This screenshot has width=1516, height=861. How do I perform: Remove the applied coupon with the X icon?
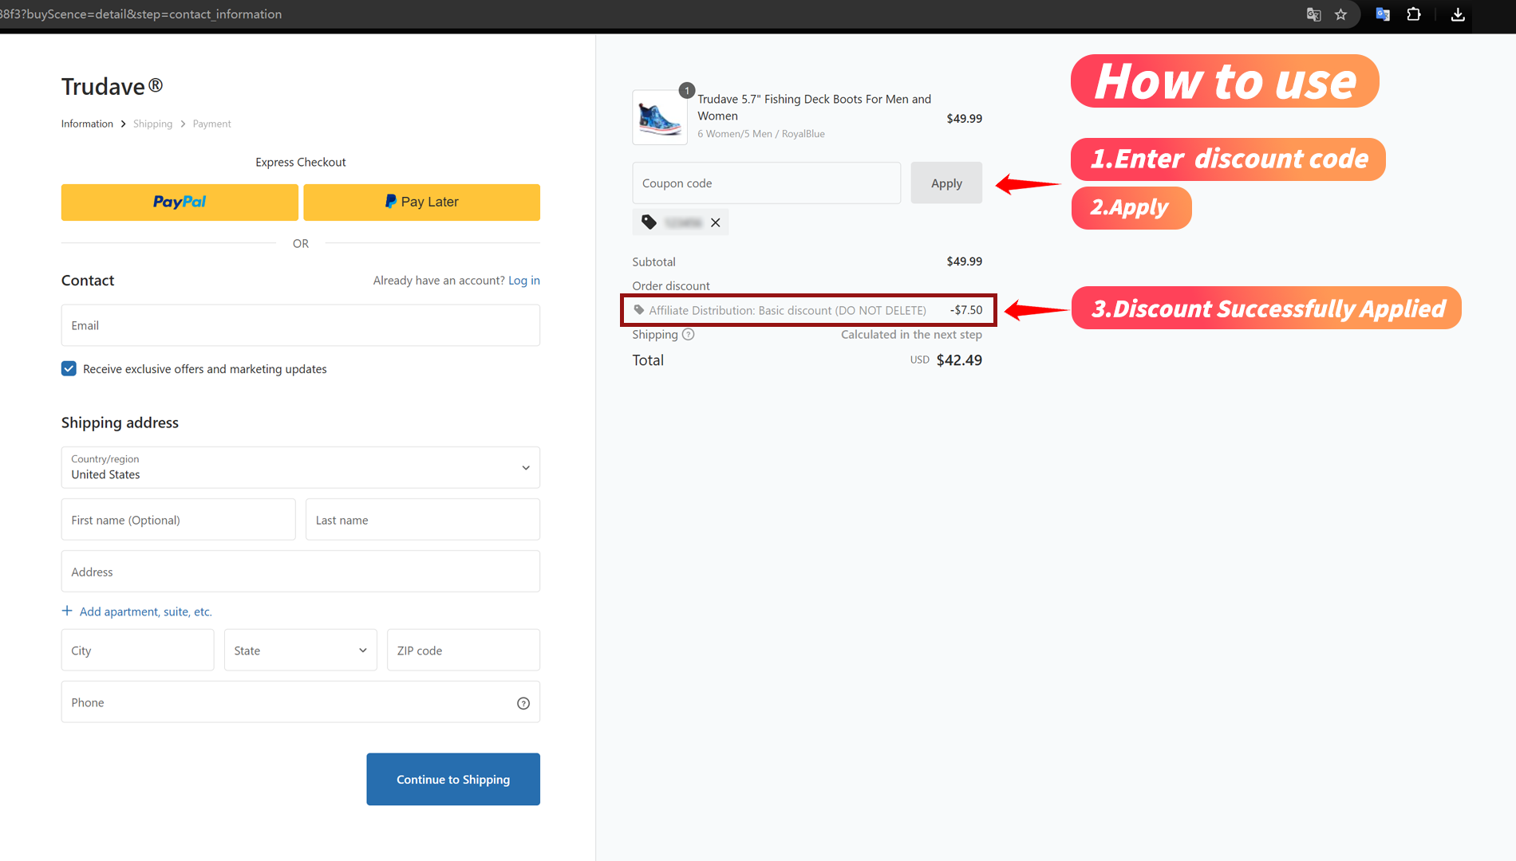click(x=716, y=222)
